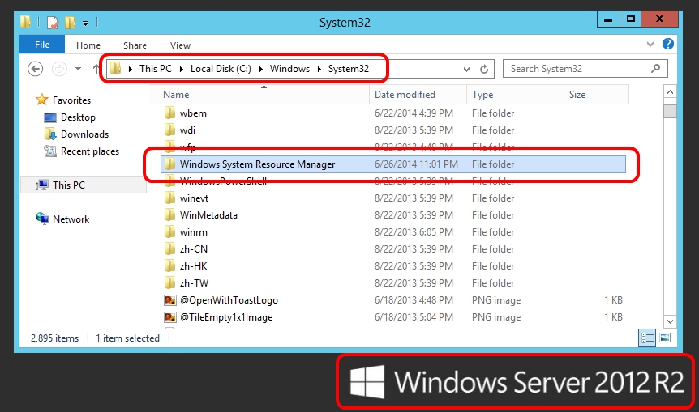699x412 pixels.
Task: Click the vertical scrollbar thumb
Action: click(670, 111)
